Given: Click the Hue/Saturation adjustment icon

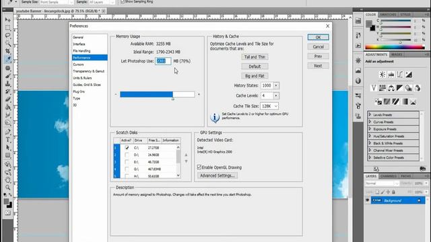Looking at the screenshot, I should pyautogui.click(x=382, y=88).
